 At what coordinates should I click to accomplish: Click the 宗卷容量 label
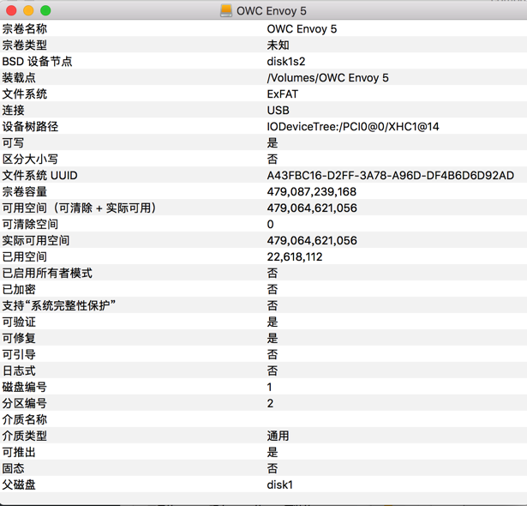point(25,192)
